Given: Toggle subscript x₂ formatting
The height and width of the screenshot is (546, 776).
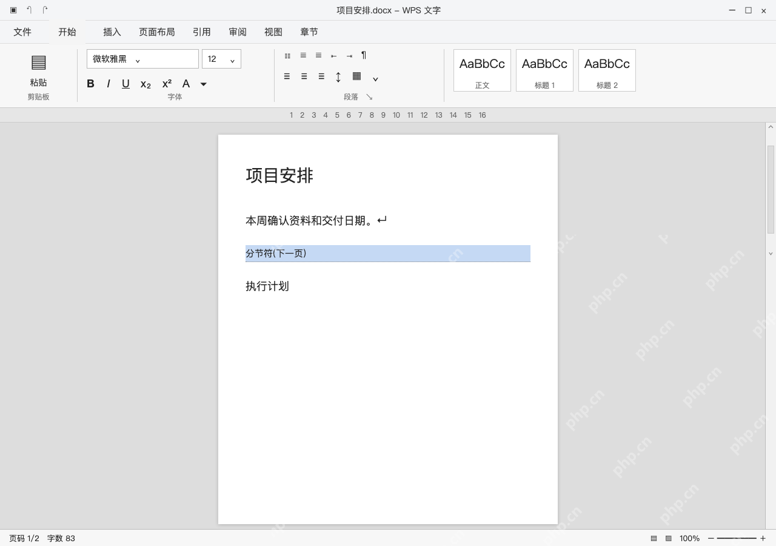Looking at the screenshot, I should point(145,84).
